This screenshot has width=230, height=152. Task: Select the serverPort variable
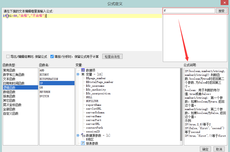tap(93, 120)
